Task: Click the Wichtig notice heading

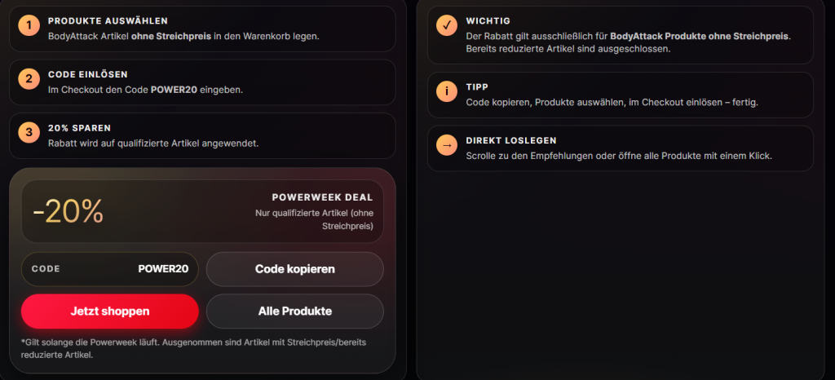Action: (488, 20)
